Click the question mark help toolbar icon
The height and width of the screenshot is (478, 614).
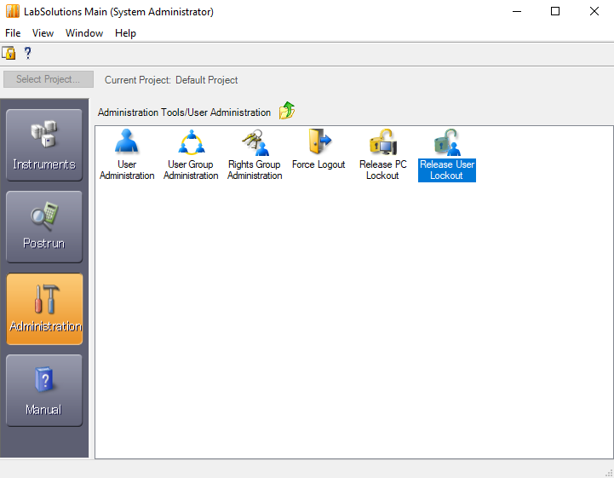pyautogui.click(x=27, y=53)
